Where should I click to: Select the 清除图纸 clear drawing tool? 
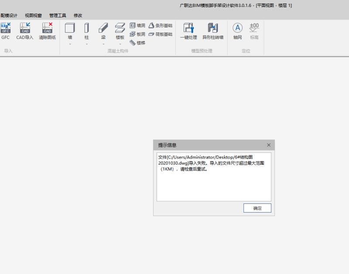[47, 31]
